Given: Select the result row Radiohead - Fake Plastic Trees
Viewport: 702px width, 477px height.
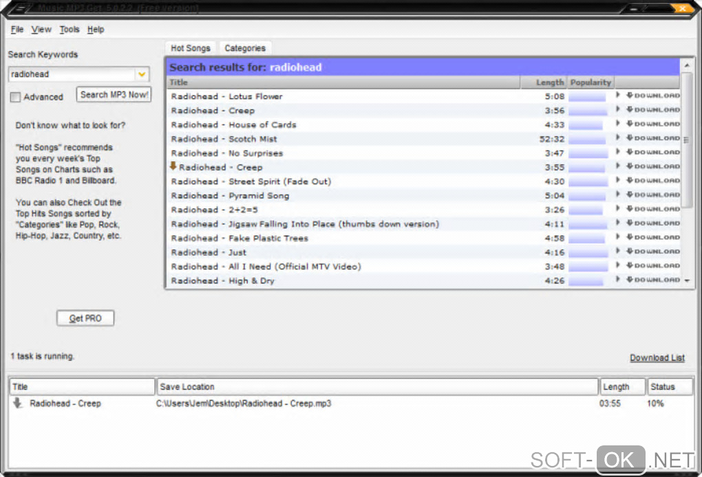Looking at the screenshot, I should (423, 238).
